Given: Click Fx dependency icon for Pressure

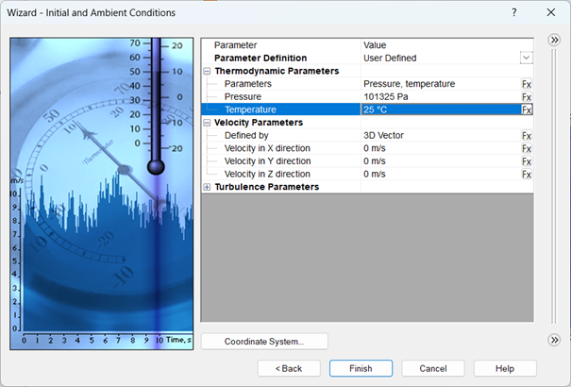Looking at the screenshot, I should point(527,97).
